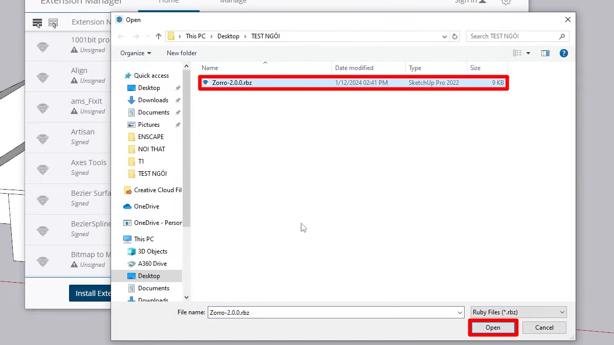Click the Cancel button
Screen dimensions: 614x345
[x=544, y=328]
